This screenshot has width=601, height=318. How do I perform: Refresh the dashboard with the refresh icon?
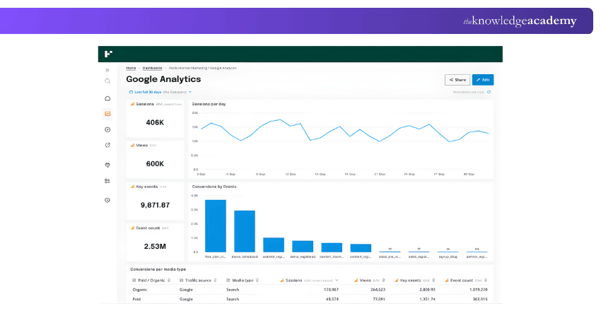tap(489, 92)
